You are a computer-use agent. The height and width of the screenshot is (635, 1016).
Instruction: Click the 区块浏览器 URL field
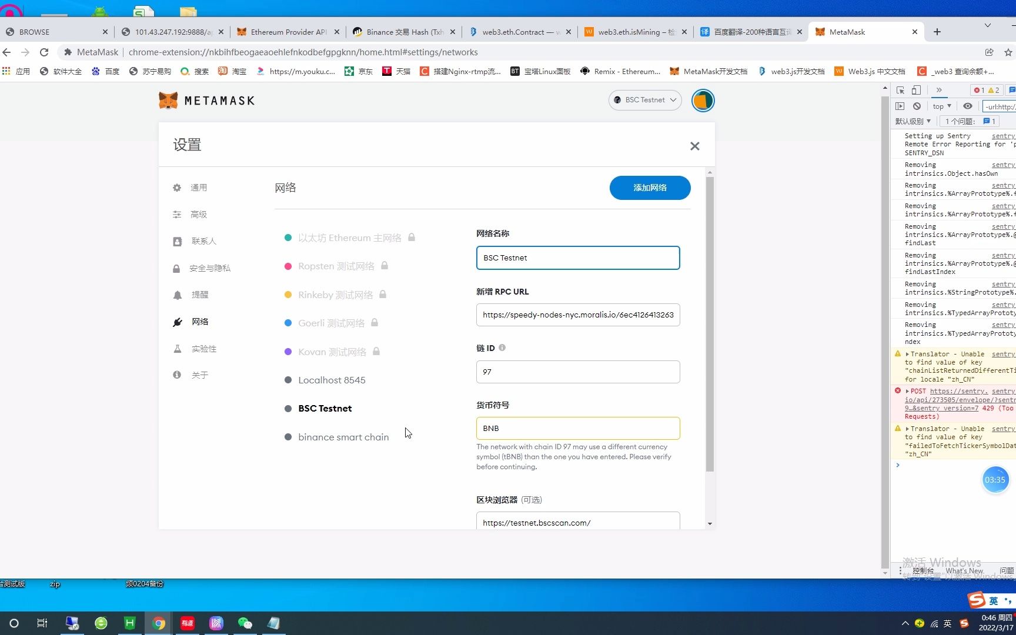click(578, 521)
